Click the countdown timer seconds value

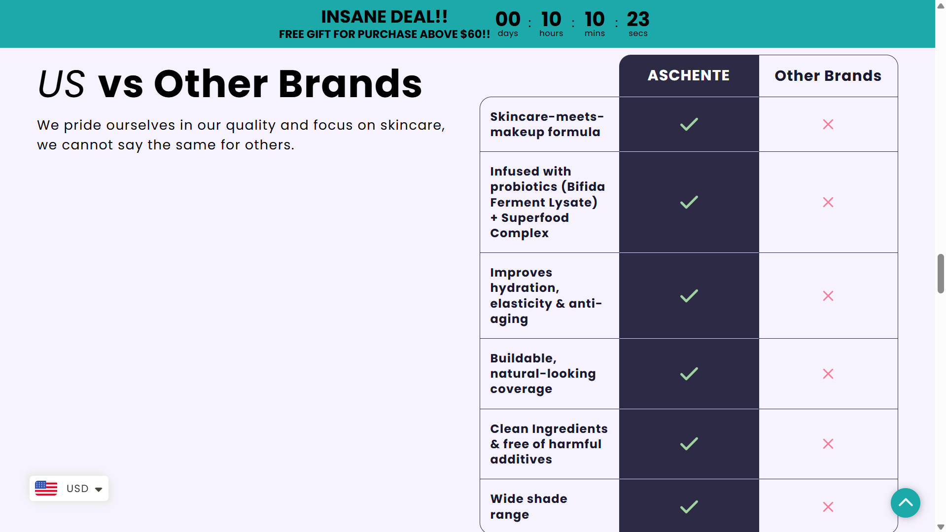pyautogui.click(x=638, y=20)
